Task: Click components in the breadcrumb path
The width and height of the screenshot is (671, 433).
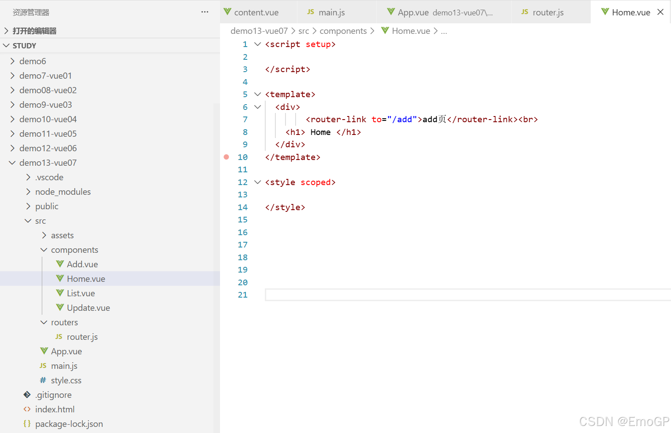Action: pos(343,31)
